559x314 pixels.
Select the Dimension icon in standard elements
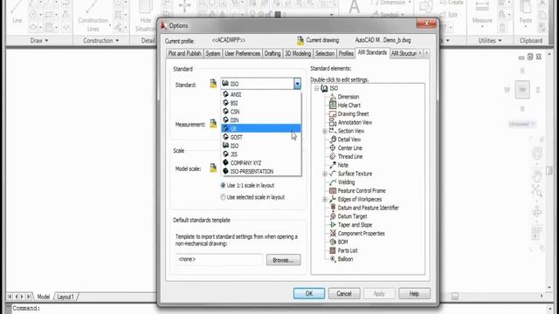[x=333, y=97]
